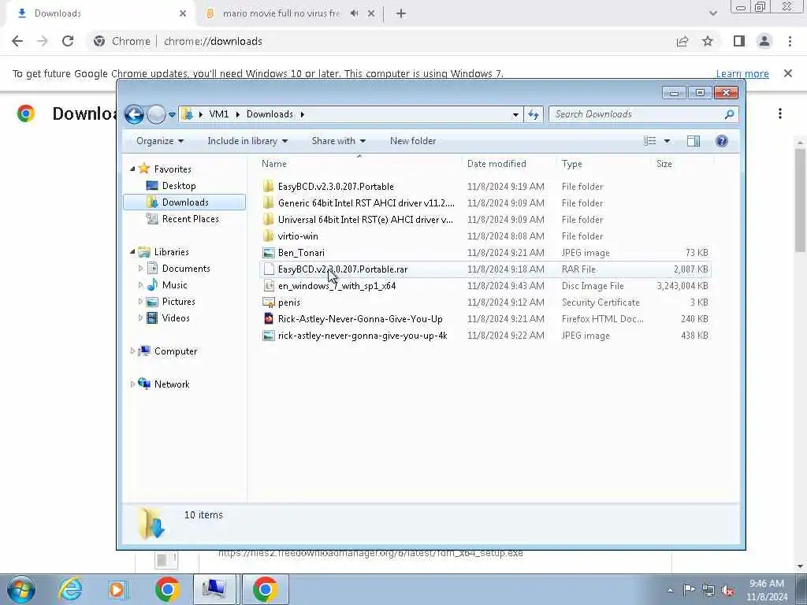Open the view options dropdown arrow
The image size is (807, 605).
pos(667,141)
